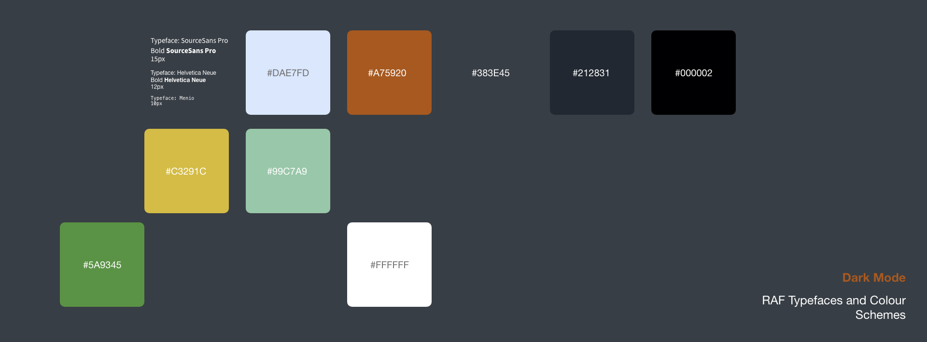Screen dimensions: 927x342
Task: Click the Typeface: Menlo monospace text
Action: pyautogui.click(x=172, y=98)
